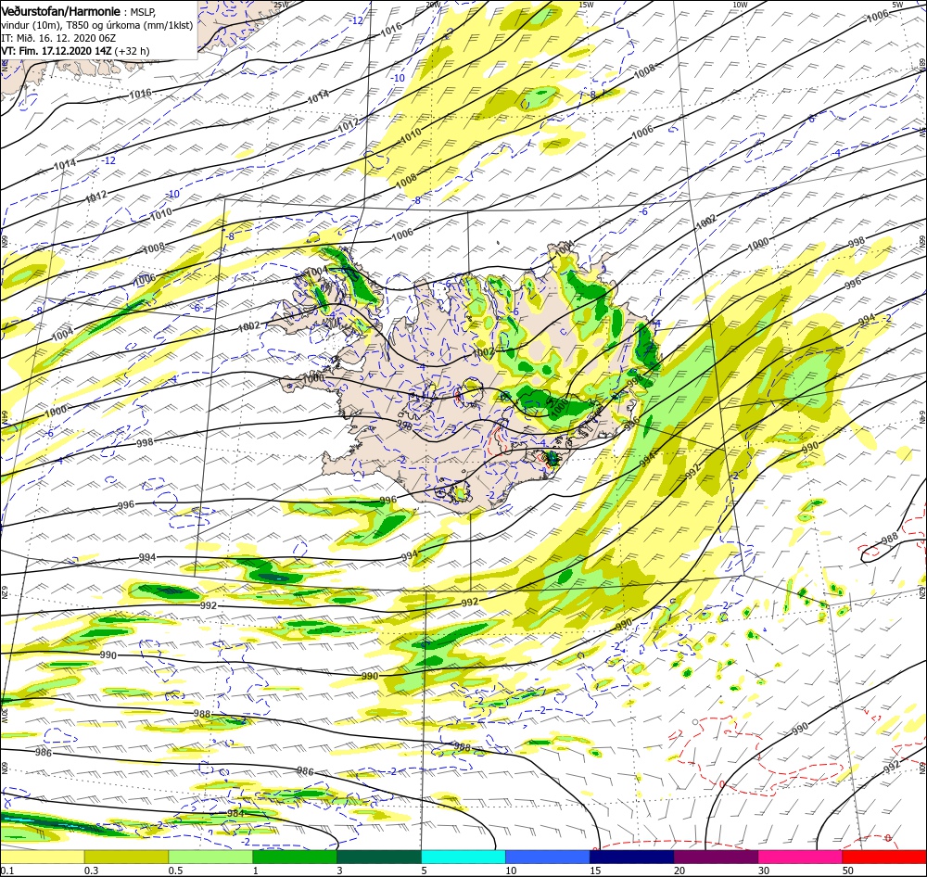This screenshot has height=877, width=927.
Task: Click the "IT: Mið. 16. 12. 2020 06Z" line
Action: tap(57, 38)
